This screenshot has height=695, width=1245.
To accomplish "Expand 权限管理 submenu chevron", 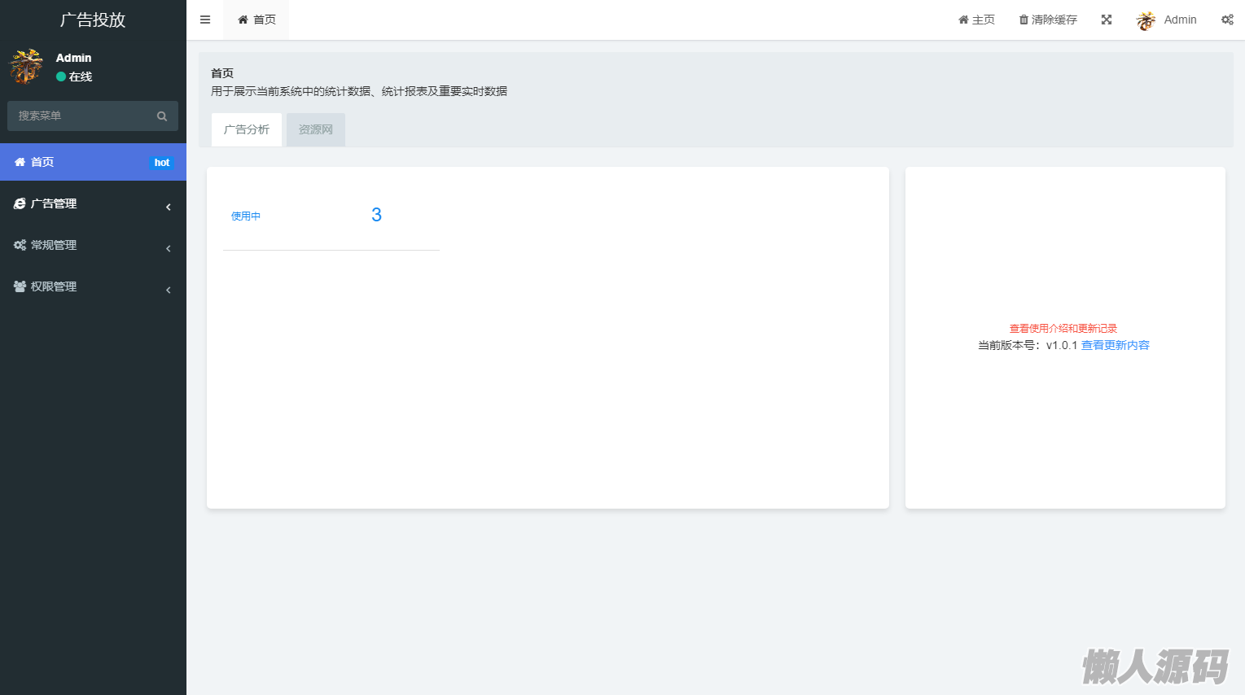I will (x=169, y=290).
